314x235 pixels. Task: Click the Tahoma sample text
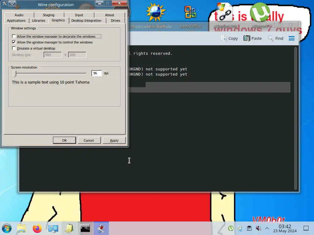51,82
